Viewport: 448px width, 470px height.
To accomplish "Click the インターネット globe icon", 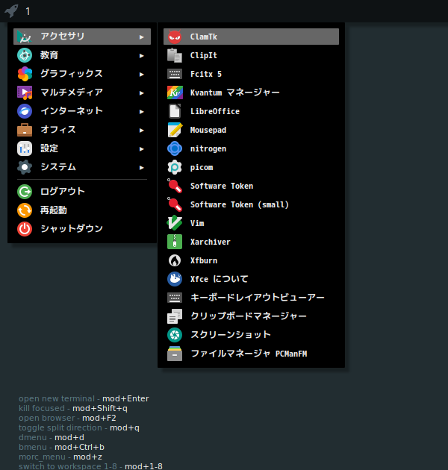I will click(25, 111).
